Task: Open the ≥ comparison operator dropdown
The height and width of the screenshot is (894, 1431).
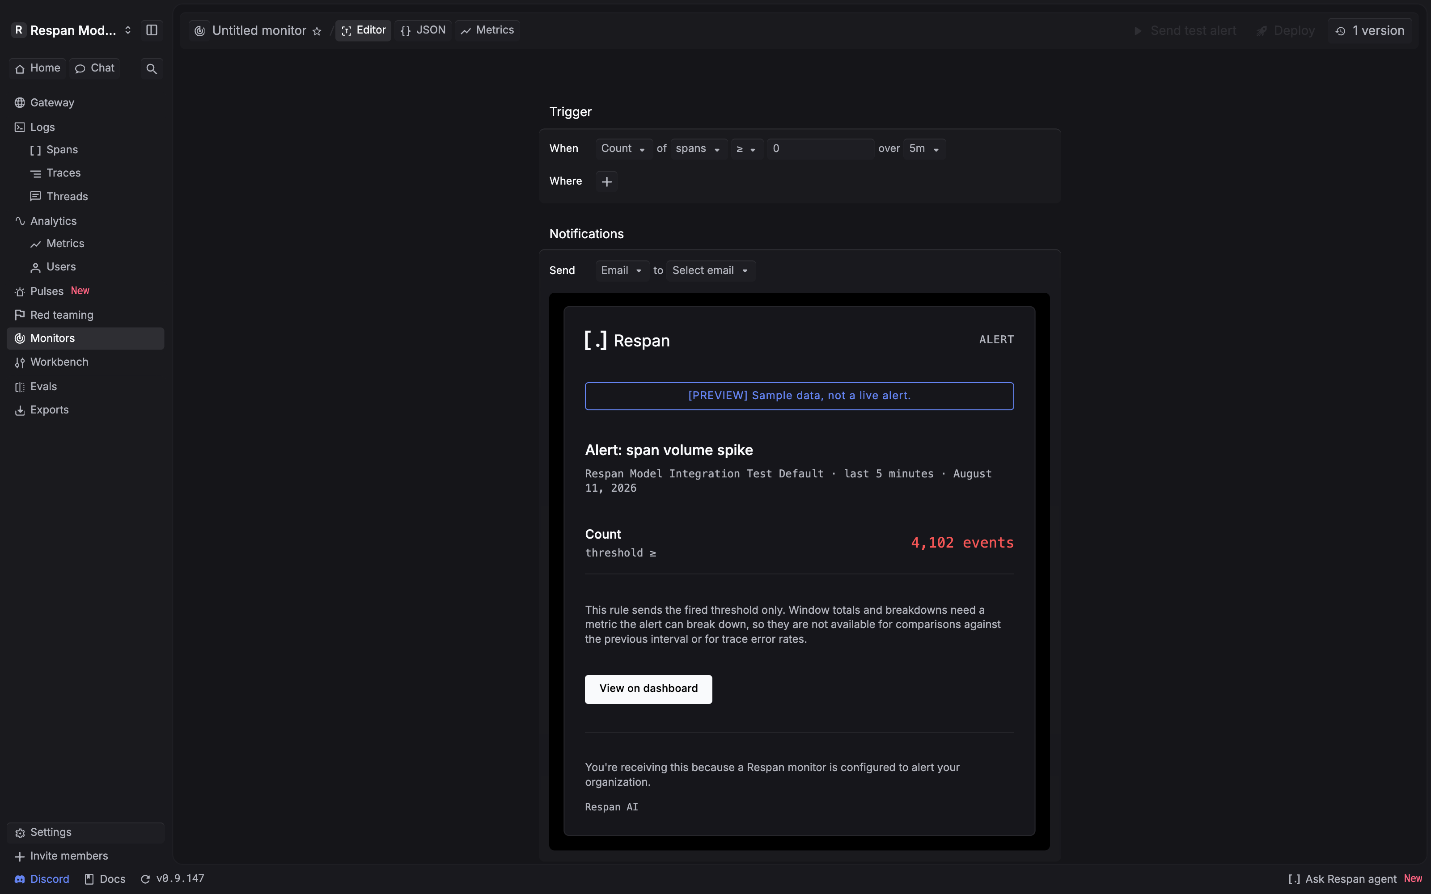Action: tap(747, 149)
